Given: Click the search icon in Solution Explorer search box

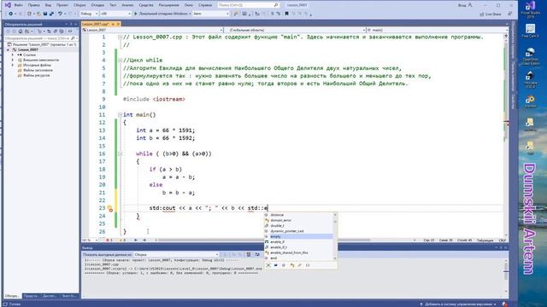Looking at the screenshot, I should coord(73,38).
